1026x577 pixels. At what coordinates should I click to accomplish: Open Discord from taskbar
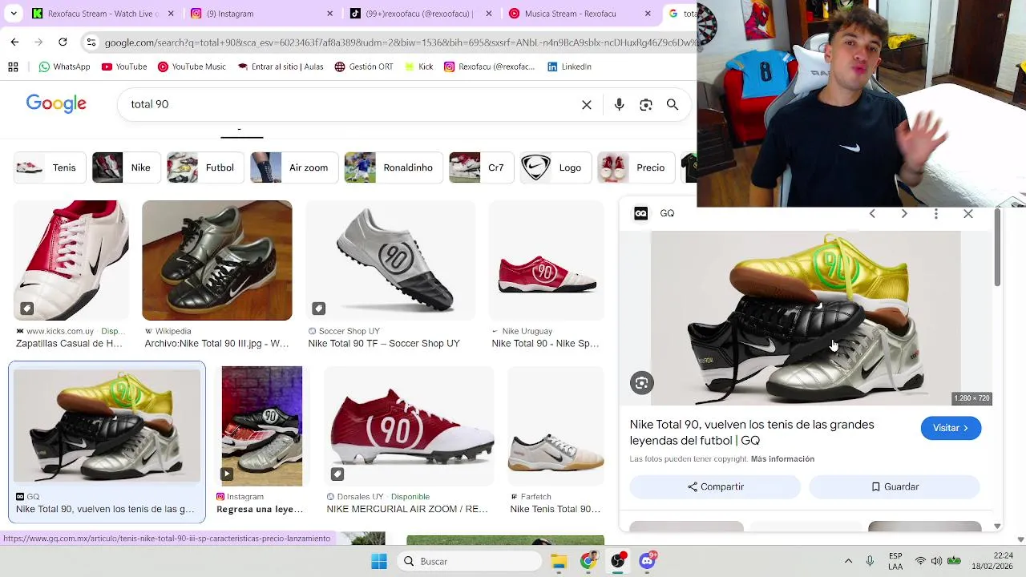(648, 561)
